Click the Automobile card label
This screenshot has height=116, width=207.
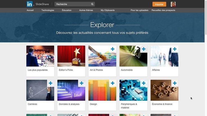coord(127,70)
